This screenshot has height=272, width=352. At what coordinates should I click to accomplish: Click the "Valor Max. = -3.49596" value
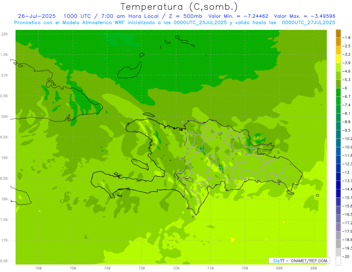tap(304, 16)
